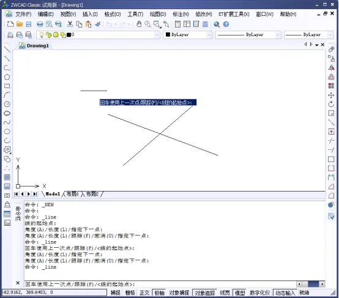339x298 pixels.
Task: Click the 栅格 grid status button
Action: click(130, 293)
